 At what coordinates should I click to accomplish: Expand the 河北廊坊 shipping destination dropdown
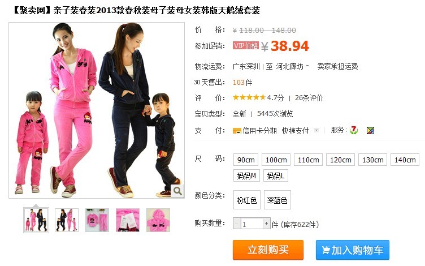[x=292, y=66]
